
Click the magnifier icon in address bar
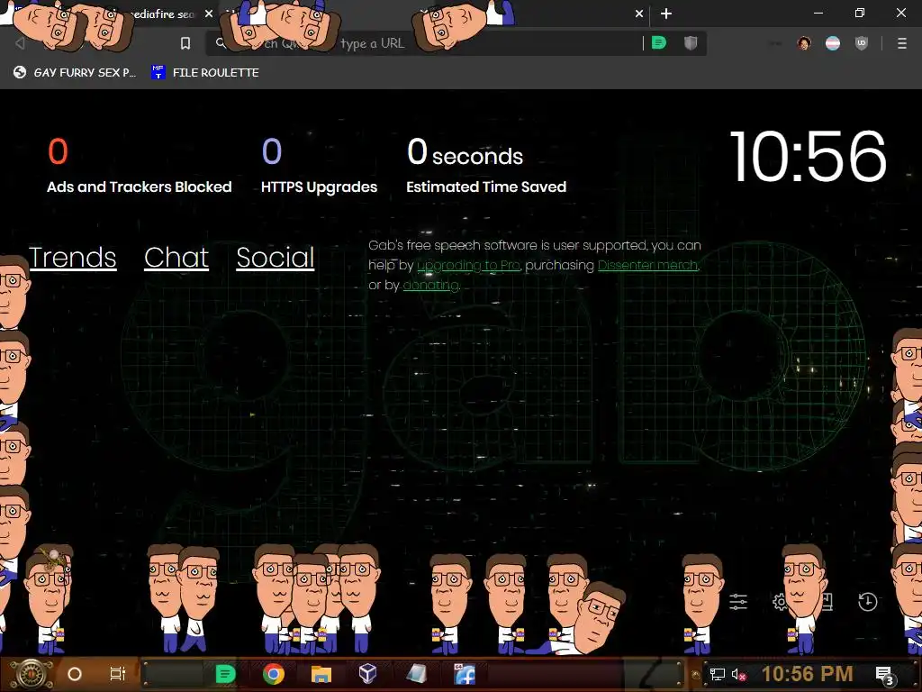pos(221,43)
